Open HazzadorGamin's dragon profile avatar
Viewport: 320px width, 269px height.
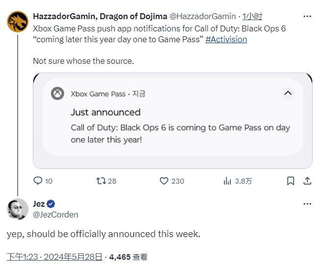17,21
